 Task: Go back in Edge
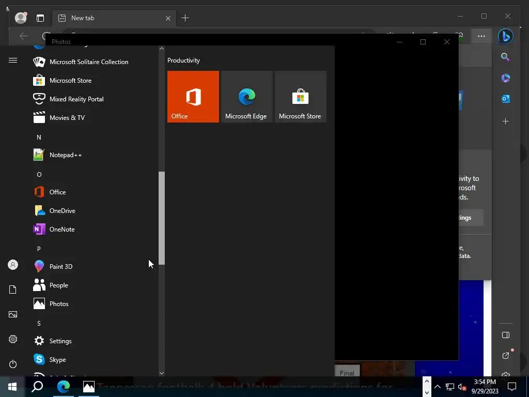click(x=24, y=36)
